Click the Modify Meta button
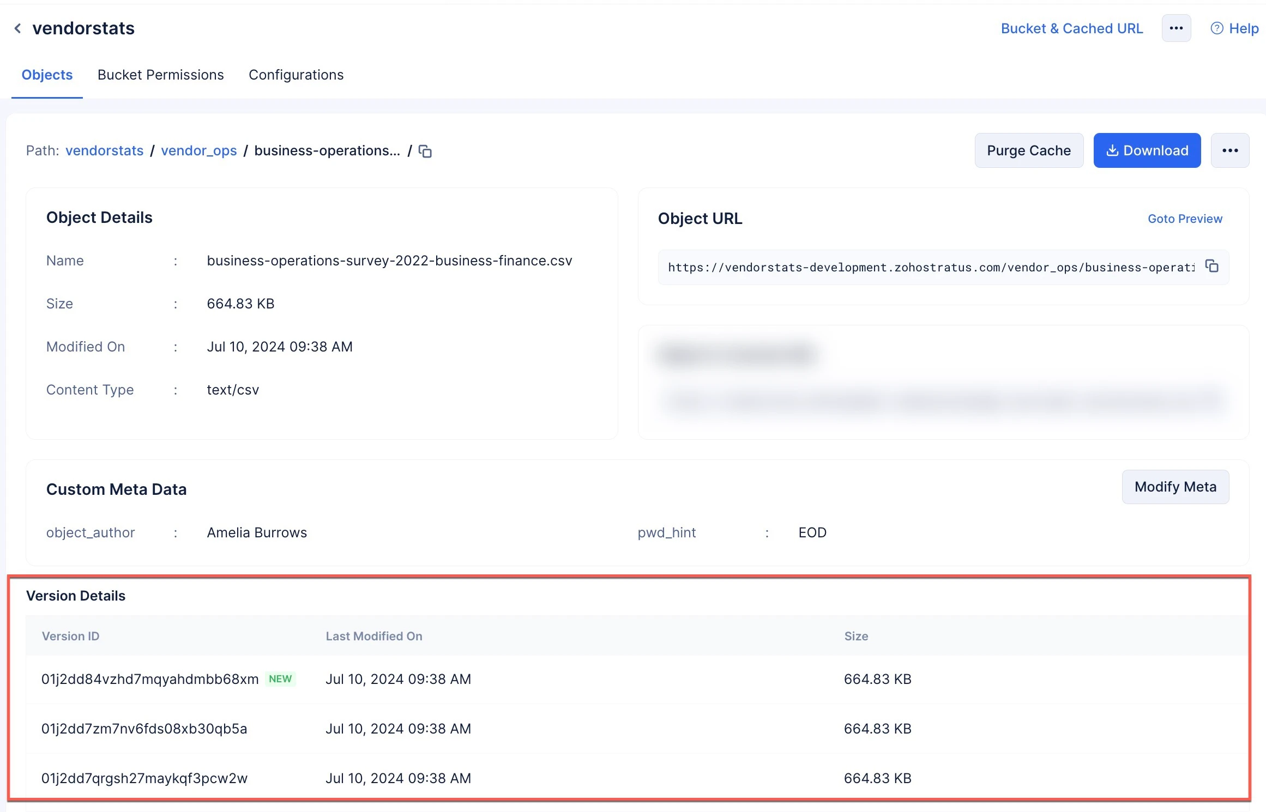1266x812 pixels. coord(1175,487)
